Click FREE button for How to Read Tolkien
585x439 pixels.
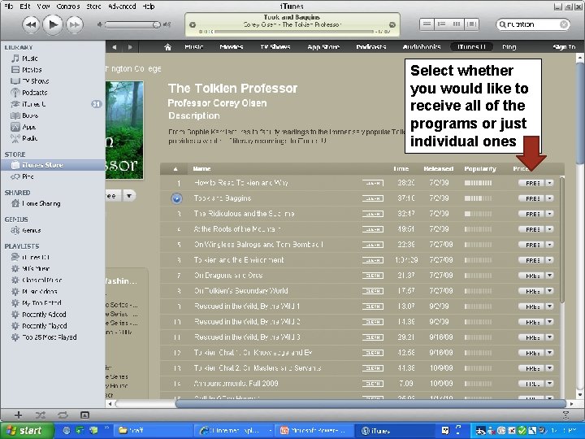click(x=531, y=183)
